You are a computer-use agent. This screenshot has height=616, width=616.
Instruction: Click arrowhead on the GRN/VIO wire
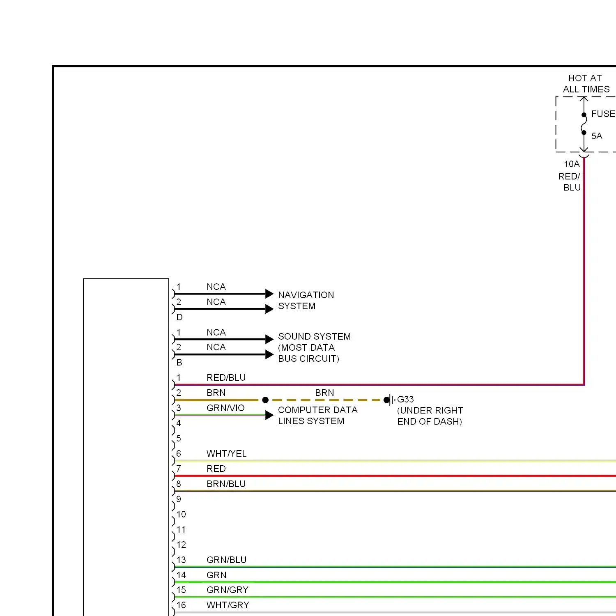(269, 415)
